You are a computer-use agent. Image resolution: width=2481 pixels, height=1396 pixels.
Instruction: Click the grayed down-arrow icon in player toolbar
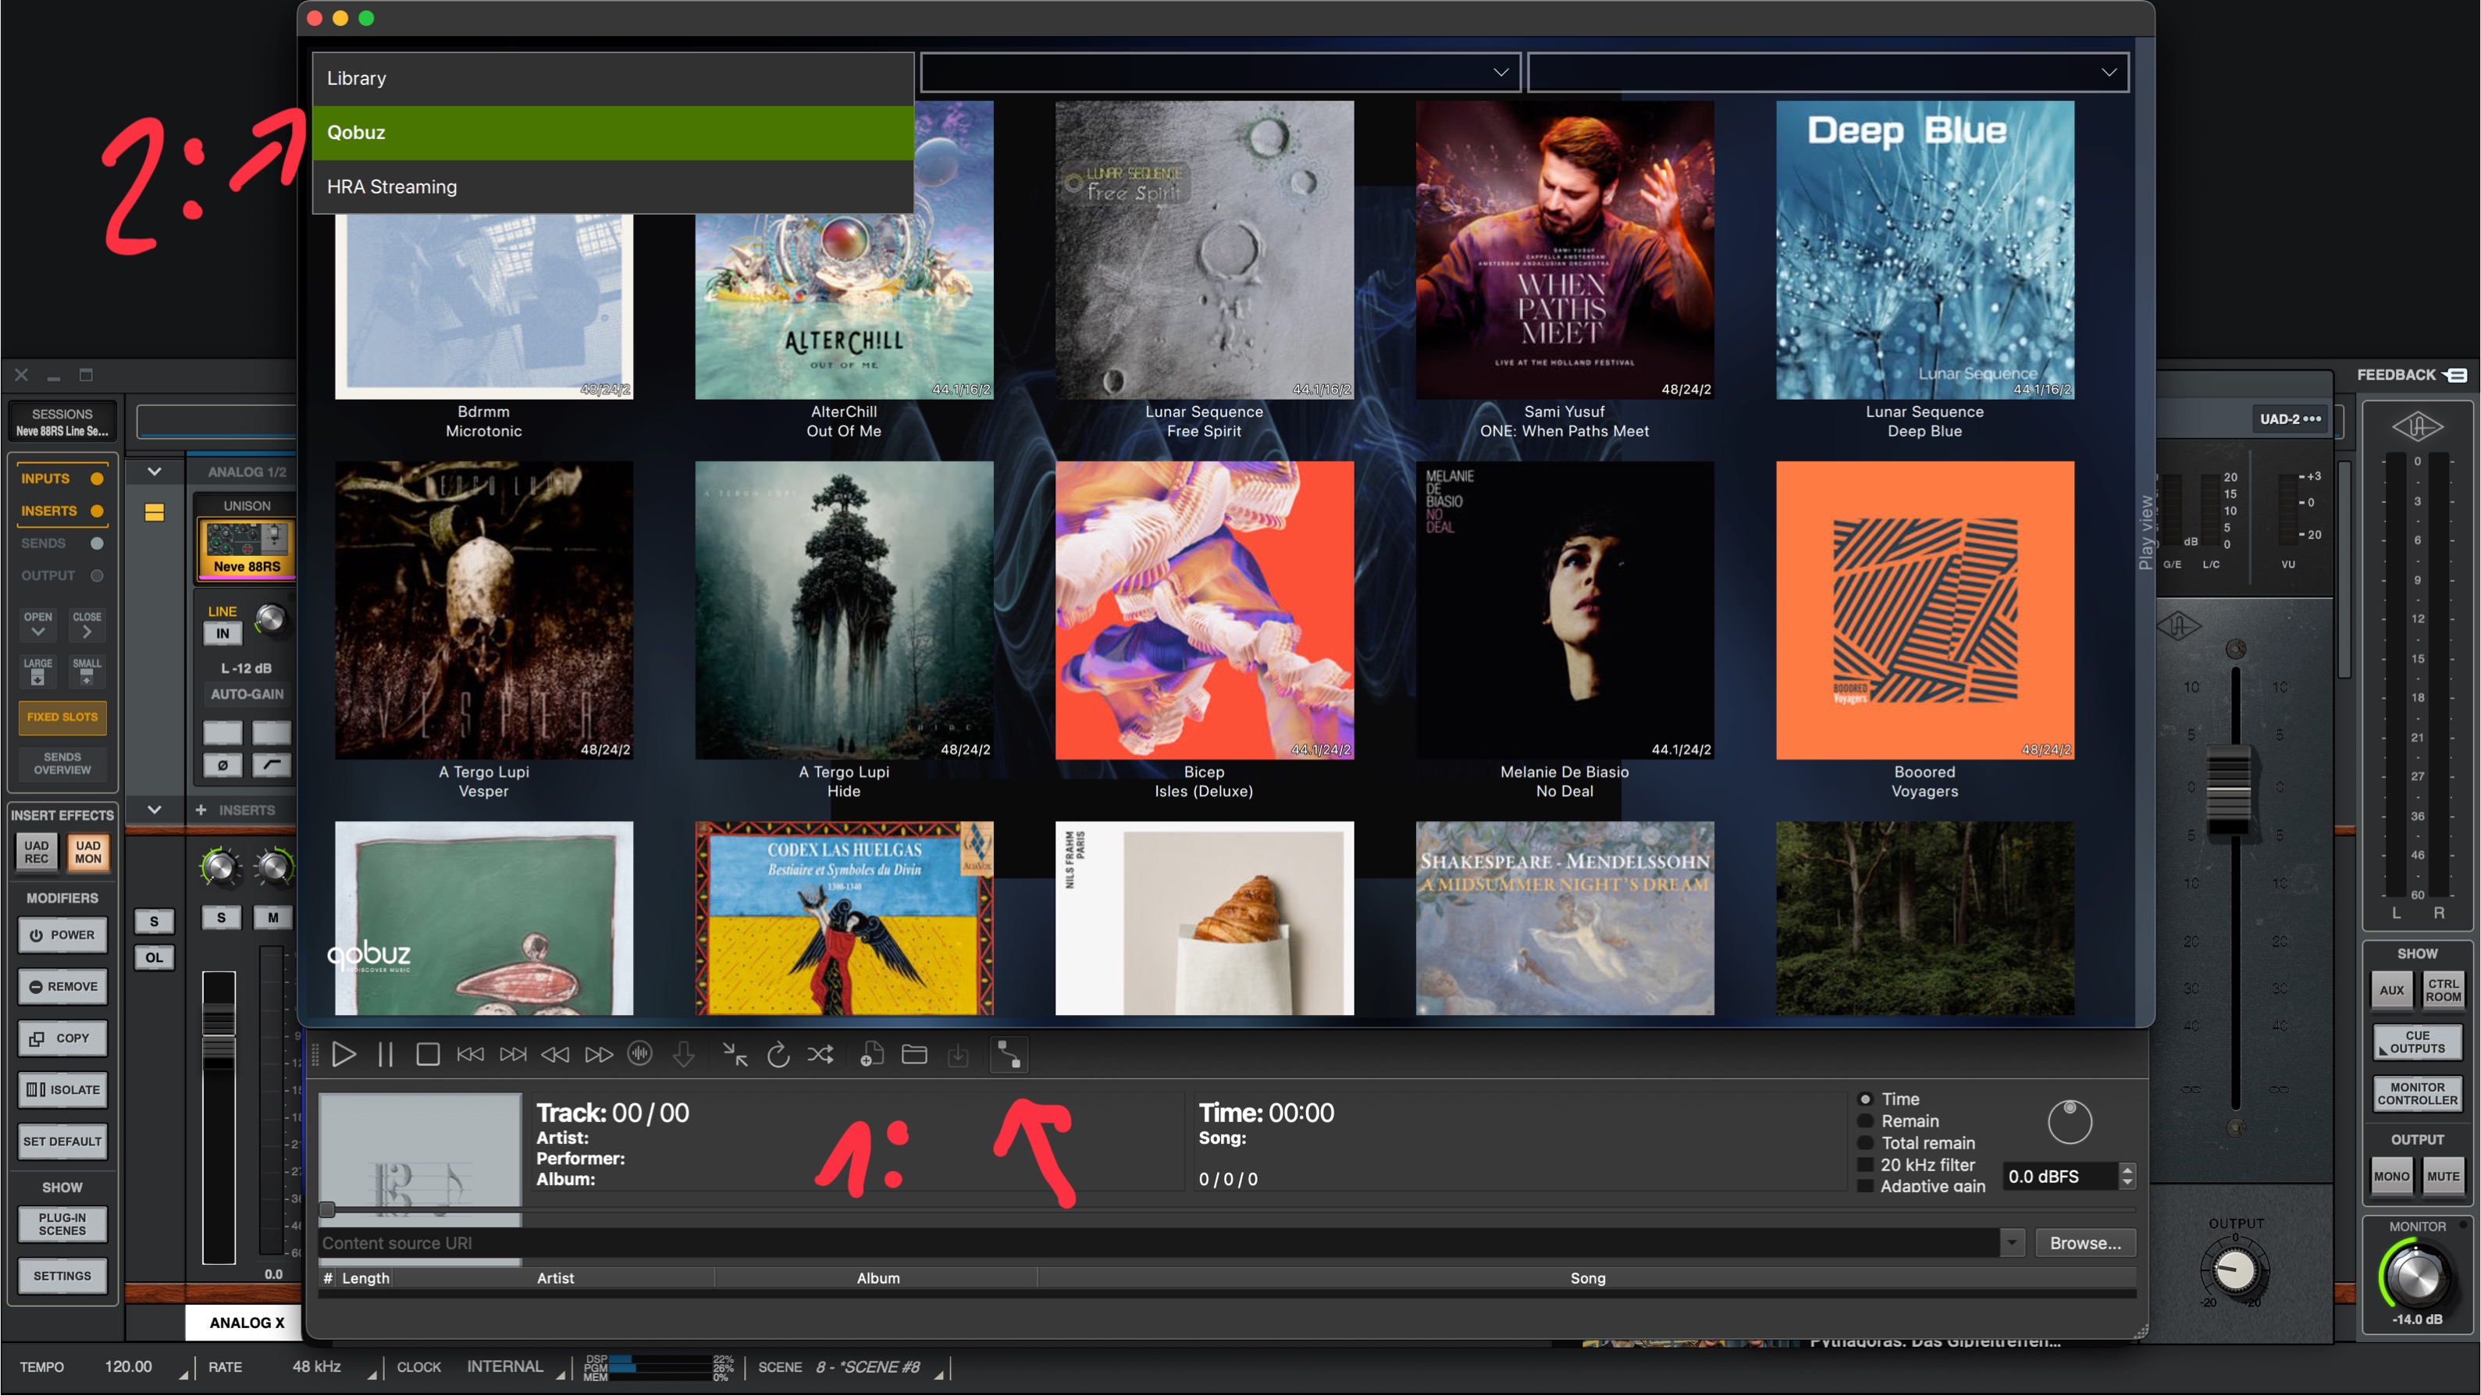[684, 1055]
